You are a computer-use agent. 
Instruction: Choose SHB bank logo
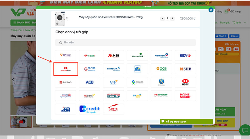pyautogui.click(x=185, y=69)
